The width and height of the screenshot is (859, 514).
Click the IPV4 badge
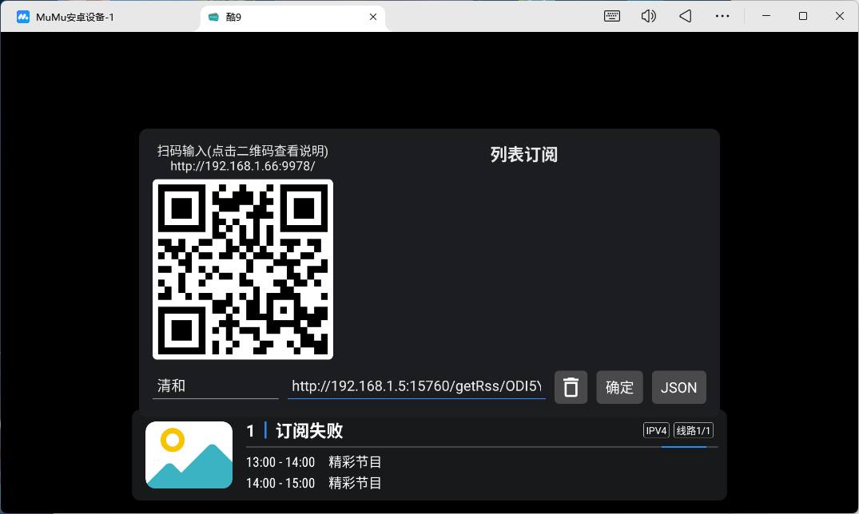pos(656,431)
